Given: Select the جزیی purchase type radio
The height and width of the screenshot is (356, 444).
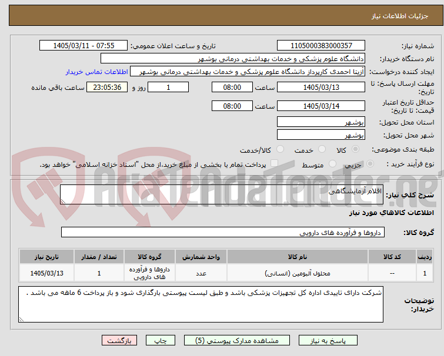Looking at the screenshot, I should (370, 164).
